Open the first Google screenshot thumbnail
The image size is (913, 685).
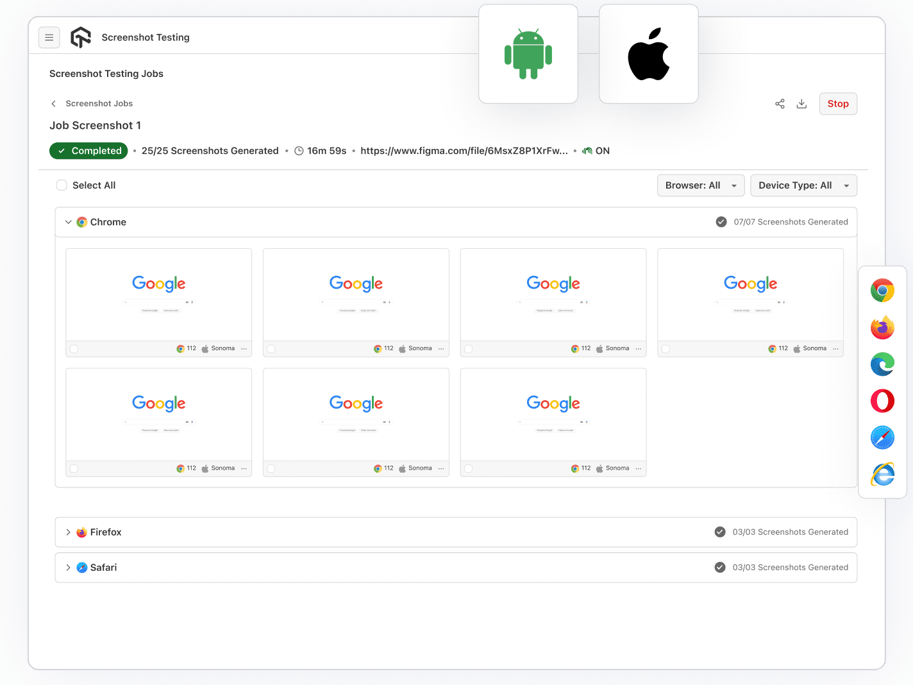(158, 295)
